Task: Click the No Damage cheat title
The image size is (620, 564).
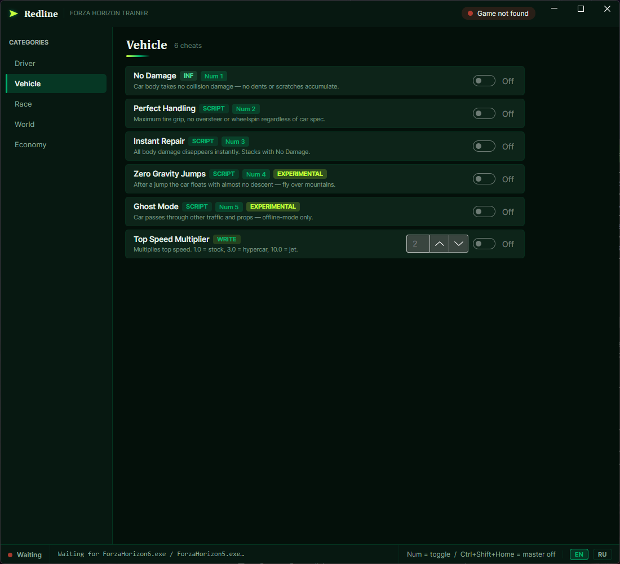Action: click(x=154, y=76)
